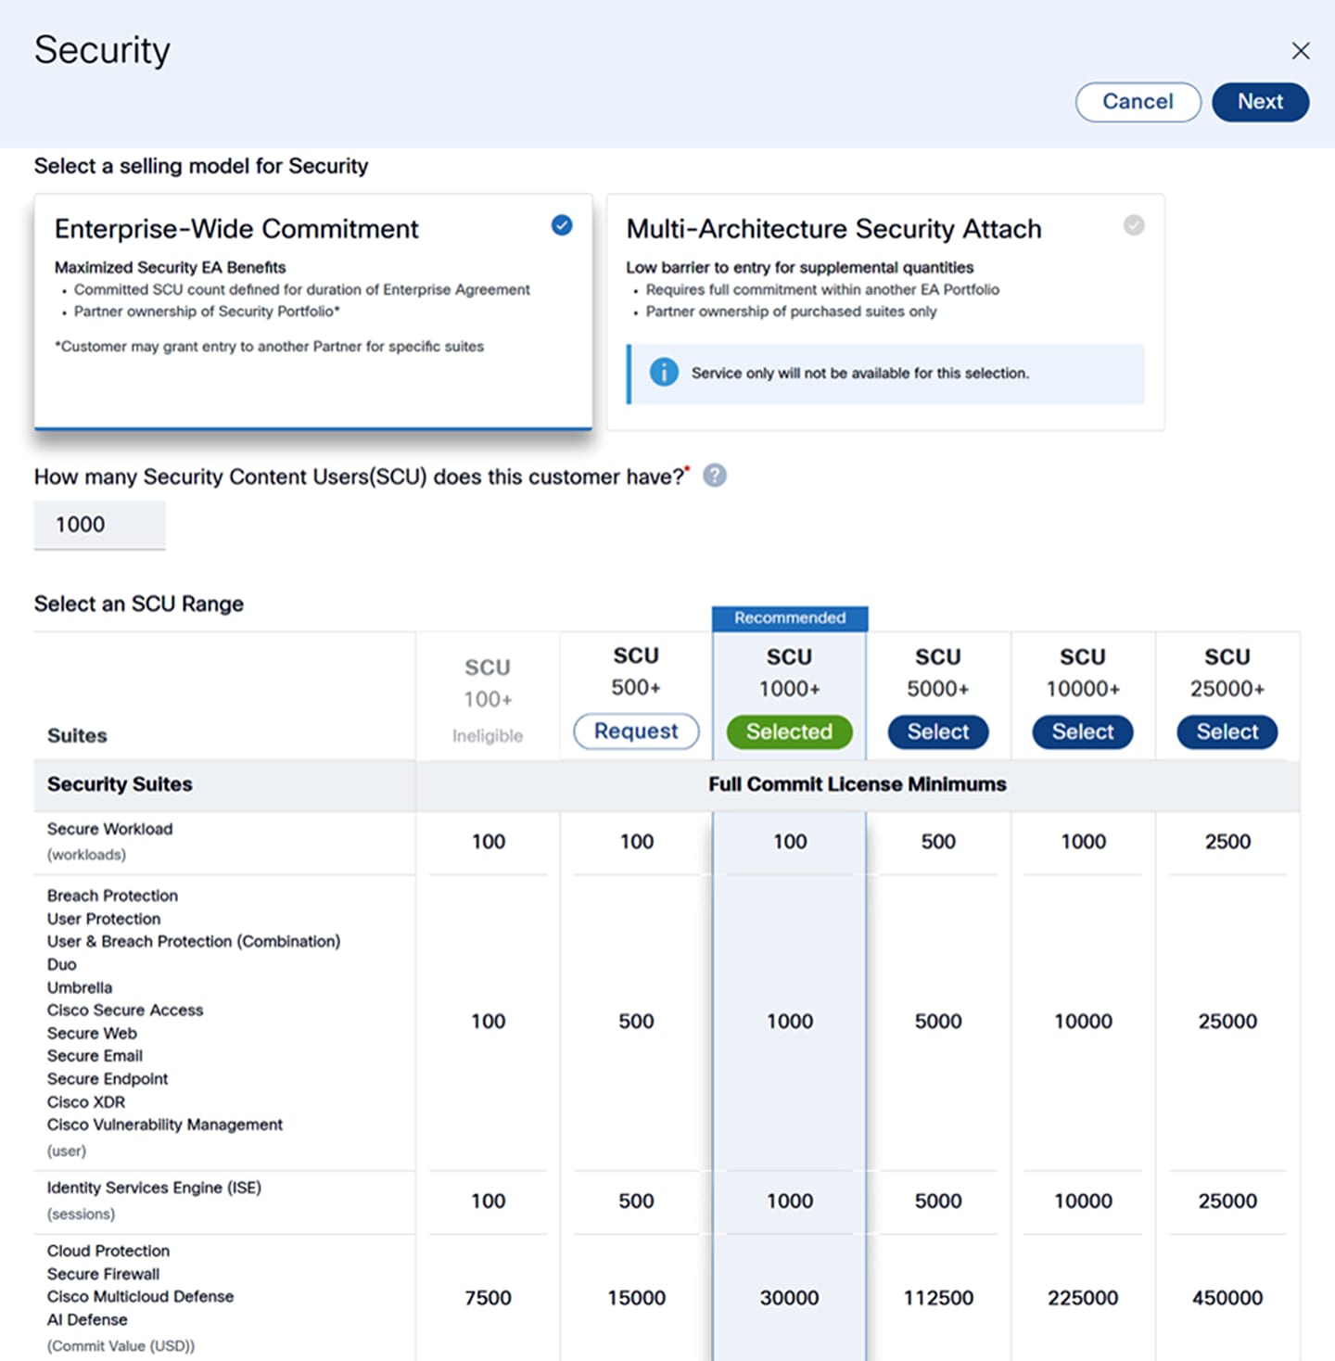Screen dimensions: 1335x1361
Task: Click the Full Commit License Minimums header
Action: (858, 784)
